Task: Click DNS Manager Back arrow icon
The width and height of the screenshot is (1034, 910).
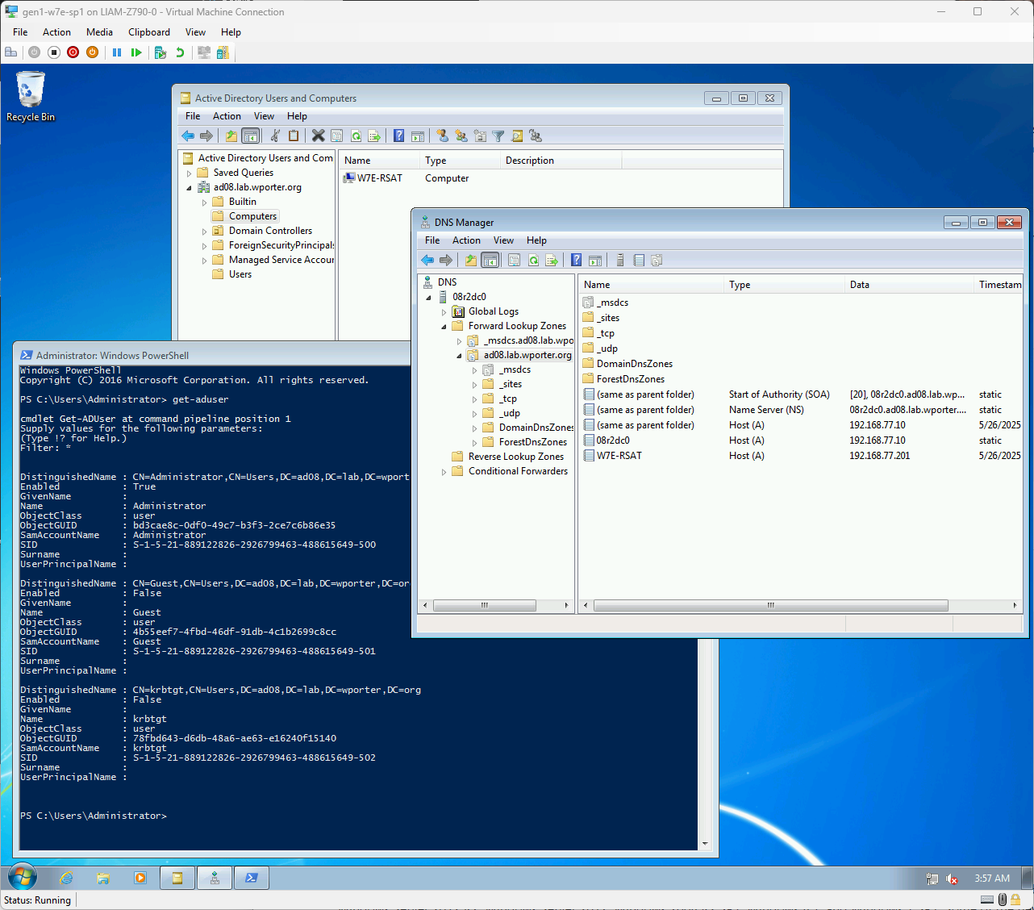Action: pos(427,260)
